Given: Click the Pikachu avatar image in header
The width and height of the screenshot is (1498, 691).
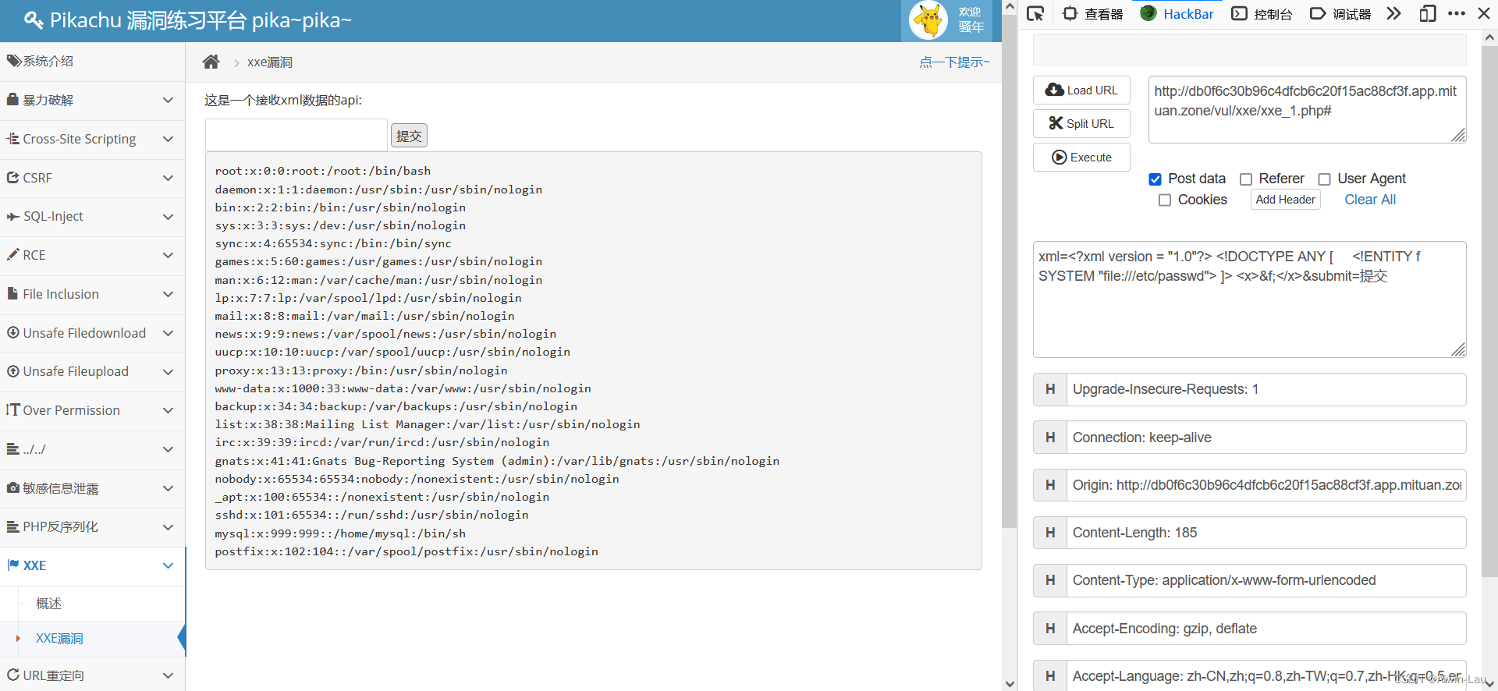Looking at the screenshot, I should click(x=928, y=20).
